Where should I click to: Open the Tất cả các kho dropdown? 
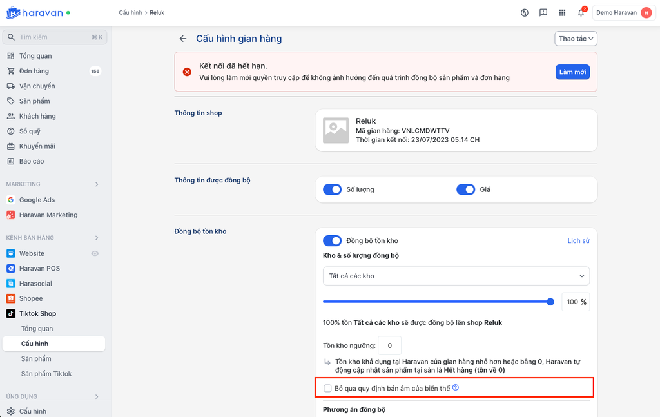[456, 276]
